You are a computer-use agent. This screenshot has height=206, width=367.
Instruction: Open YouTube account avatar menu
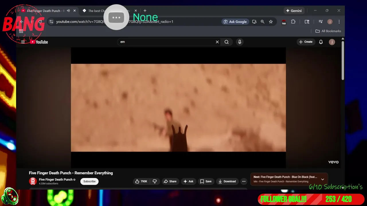(332, 42)
